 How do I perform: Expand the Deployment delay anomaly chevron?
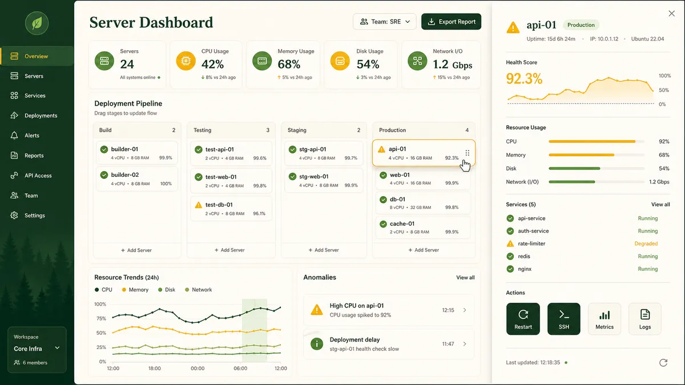465,344
